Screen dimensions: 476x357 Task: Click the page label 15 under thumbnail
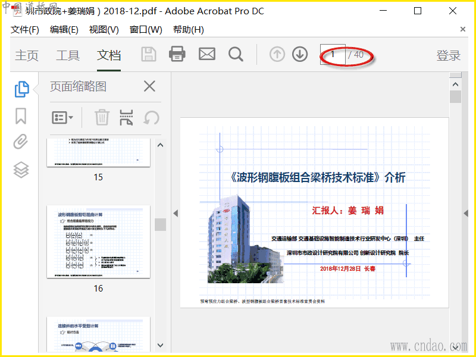click(x=98, y=177)
